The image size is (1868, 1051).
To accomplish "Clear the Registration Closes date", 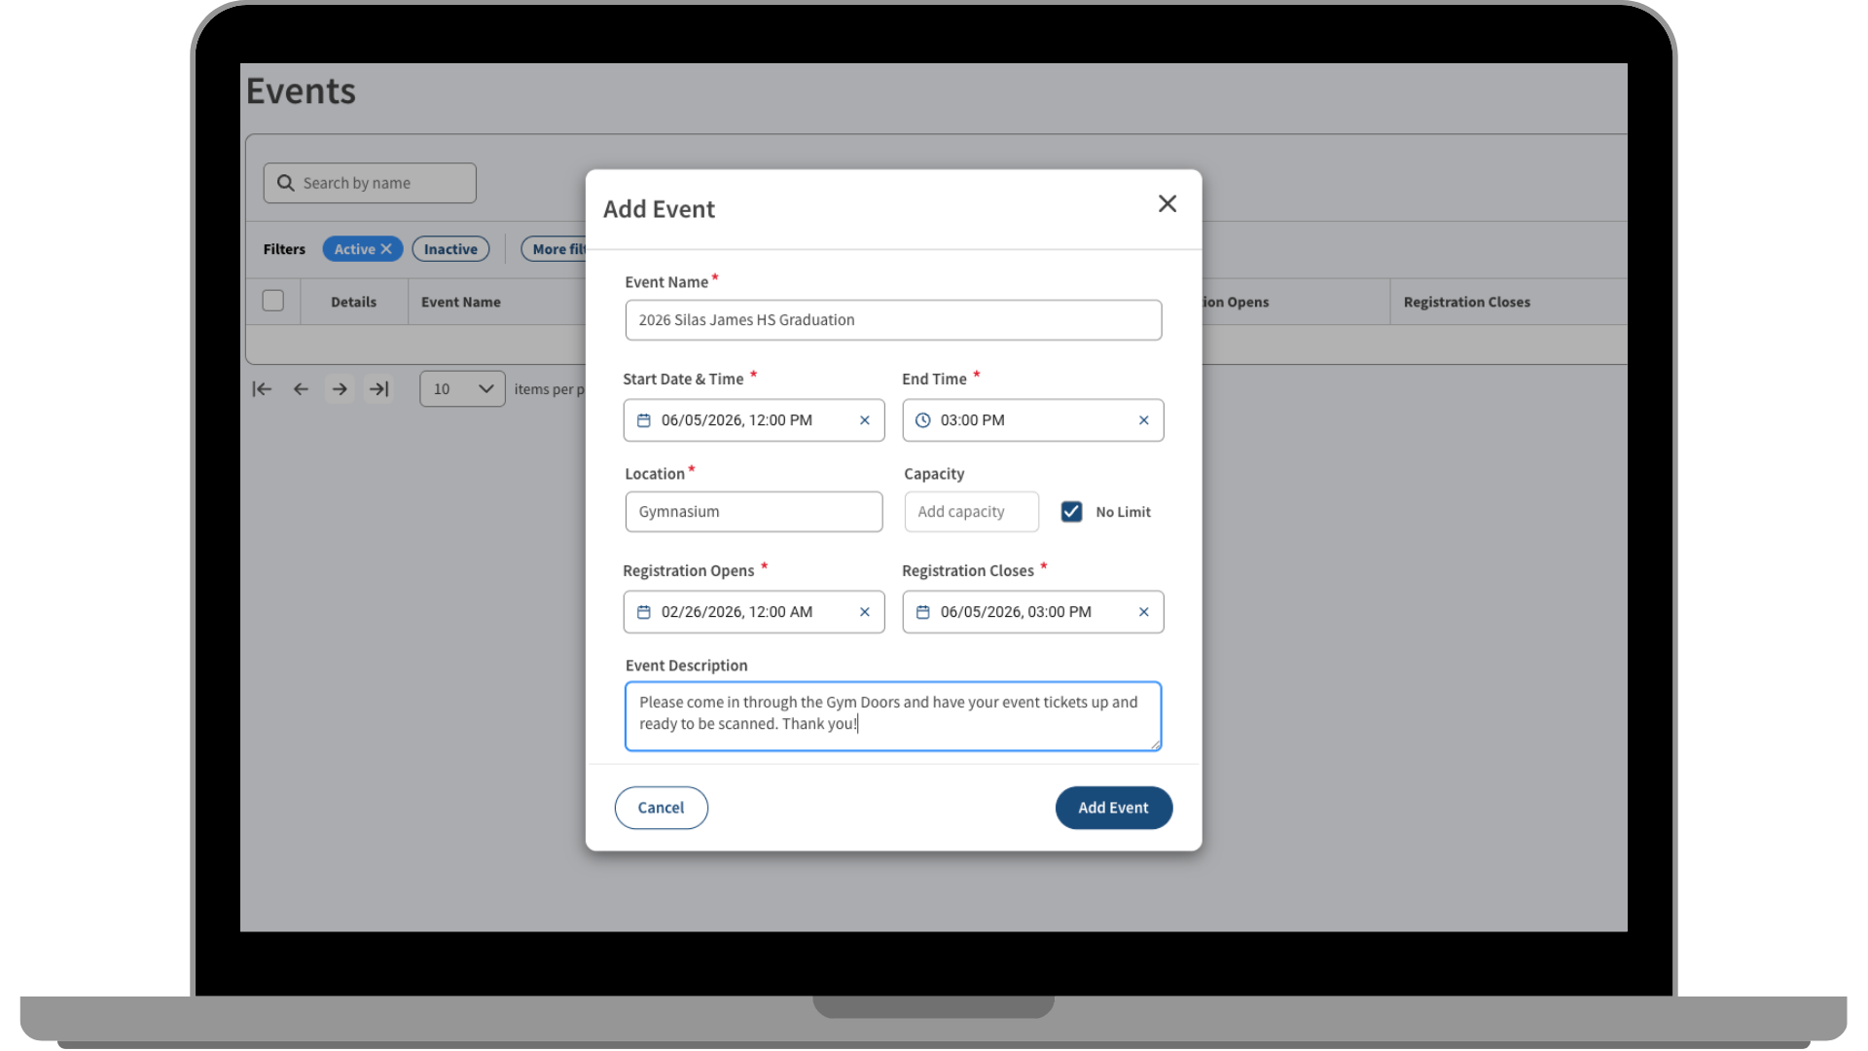I will [1143, 612].
